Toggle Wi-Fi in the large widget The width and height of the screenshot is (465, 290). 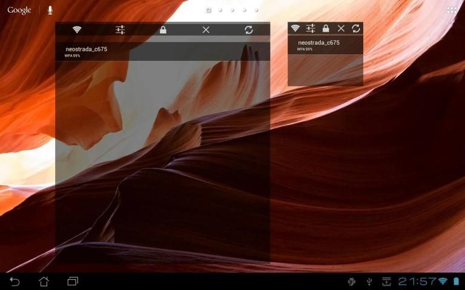coord(77,30)
